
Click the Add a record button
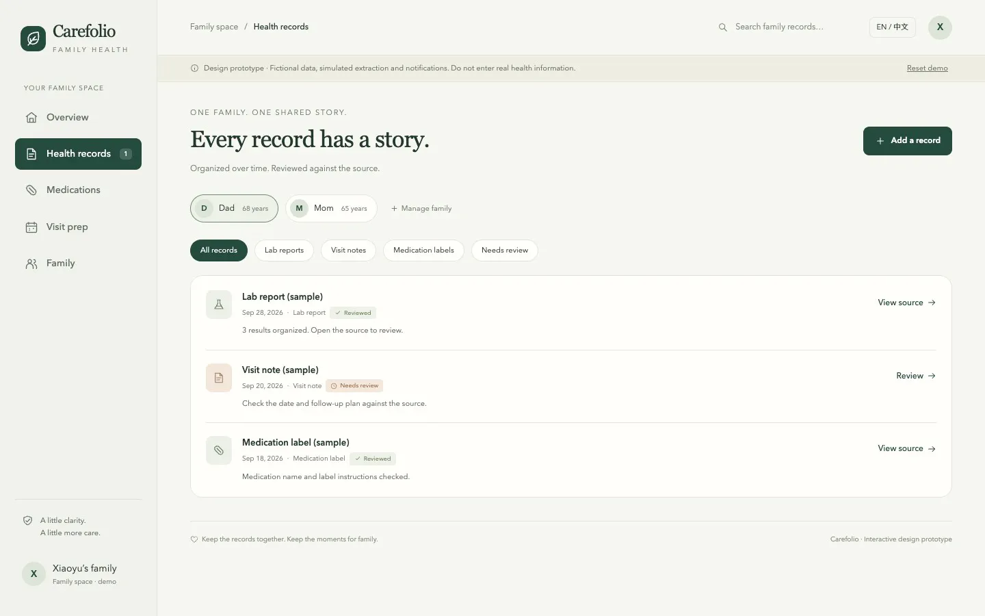pyautogui.click(x=907, y=141)
